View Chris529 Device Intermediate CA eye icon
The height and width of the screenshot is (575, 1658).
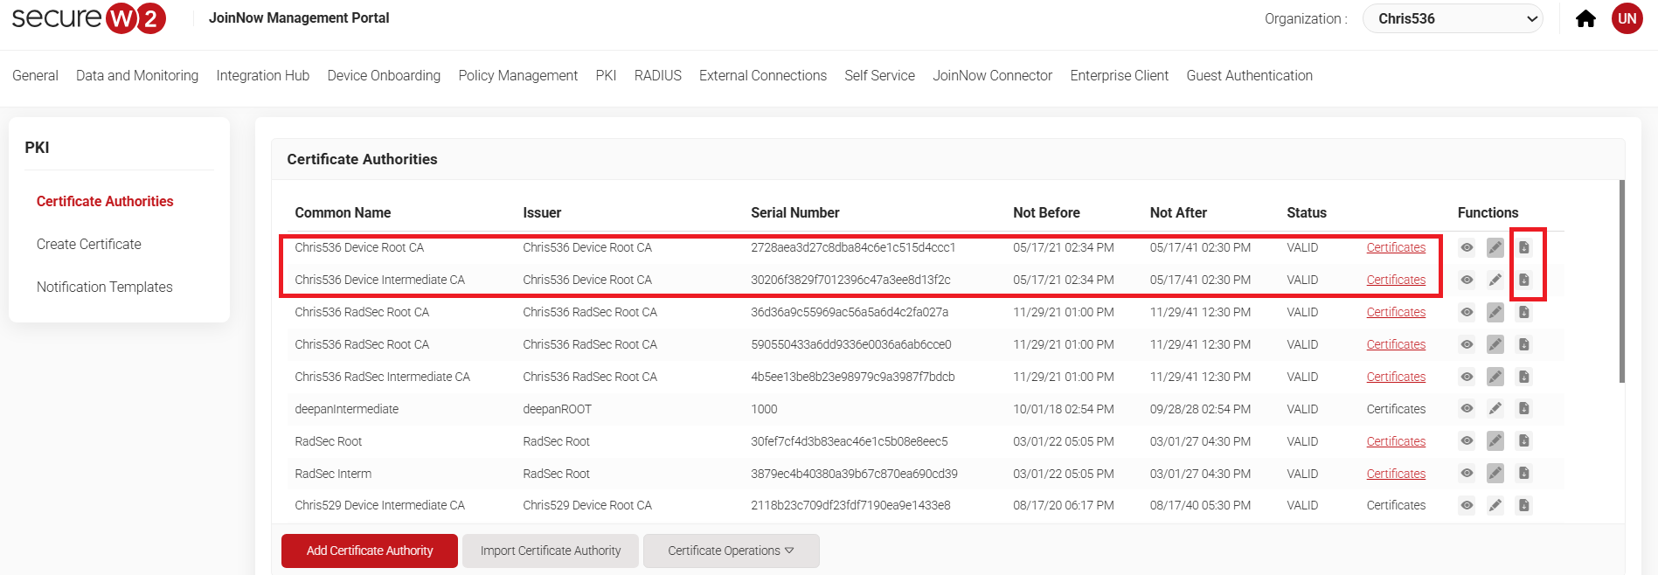coord(1467,505)
